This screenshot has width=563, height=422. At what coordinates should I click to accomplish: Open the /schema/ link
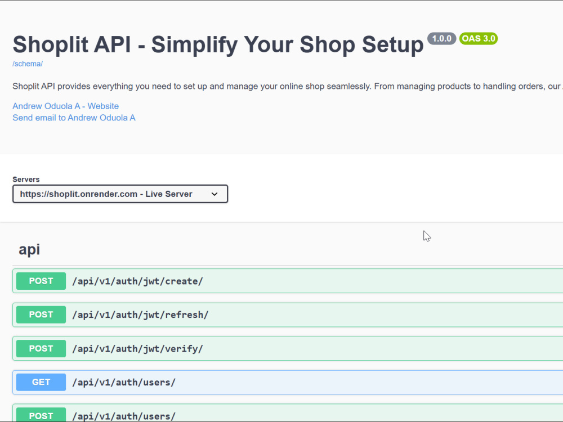27,64
